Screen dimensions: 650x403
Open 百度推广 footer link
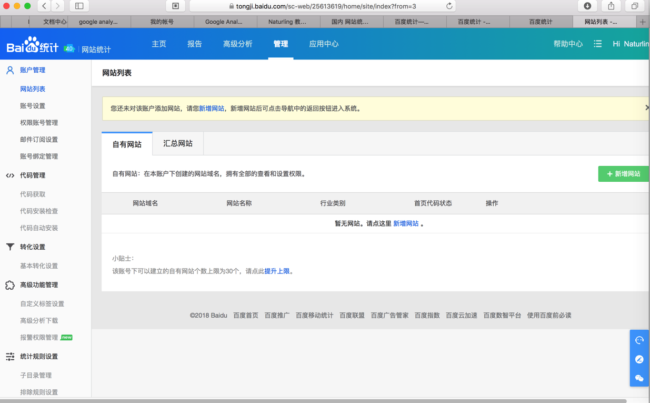[277, 316]
